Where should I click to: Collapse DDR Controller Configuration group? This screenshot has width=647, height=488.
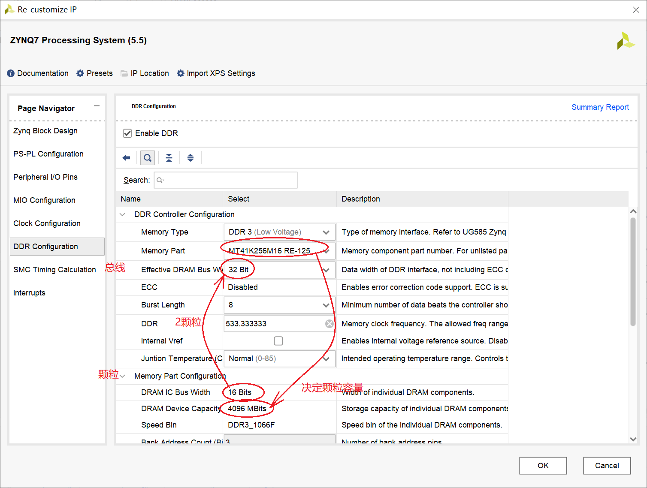(x=123, y=214)
